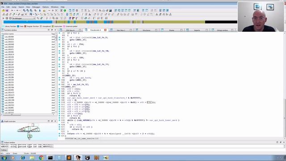Open the File menu
Screen dimensions: 286x161
click(3, 7)
